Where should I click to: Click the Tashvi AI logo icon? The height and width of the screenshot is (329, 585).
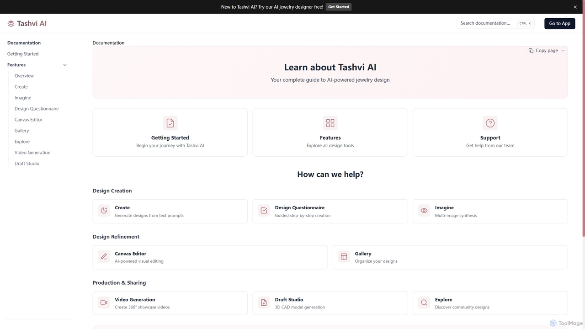pyautogui.click(x=11, y=23)
